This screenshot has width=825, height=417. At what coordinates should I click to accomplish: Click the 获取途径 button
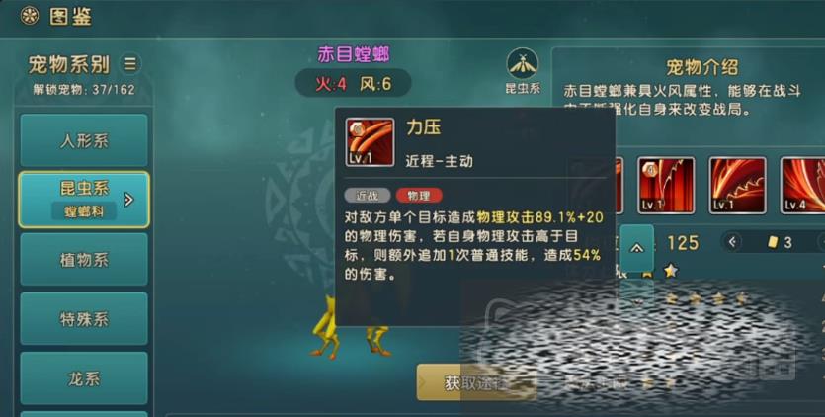click(476, 382)
